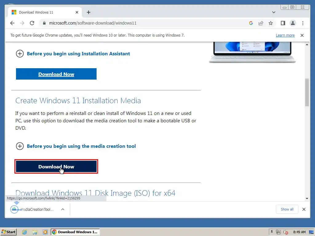Expand Before you begin using Installation Assistant

click(73, 53)
